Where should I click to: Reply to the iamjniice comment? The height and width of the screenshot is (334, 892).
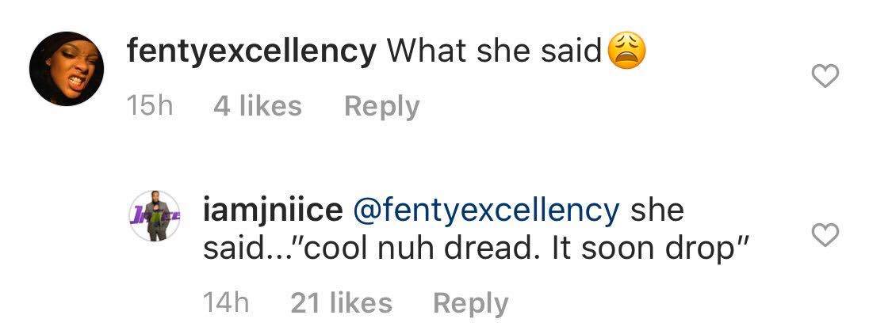point(470,303)
